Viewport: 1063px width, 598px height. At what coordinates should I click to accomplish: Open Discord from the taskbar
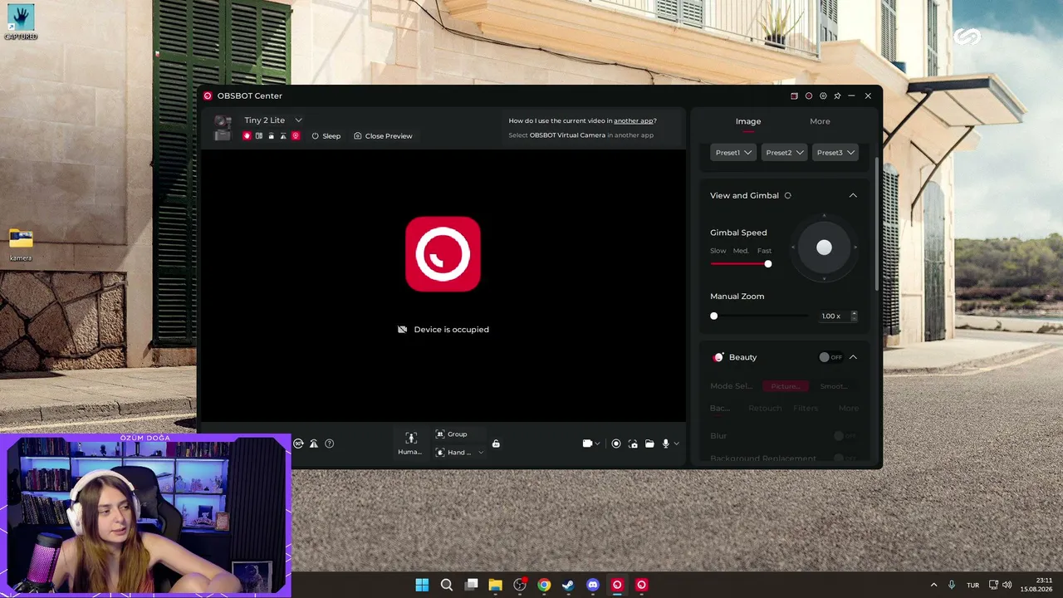coord(592,585)
